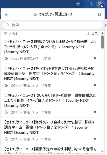Screen dimensions: 107x155
Task: Toggle unread dot on カンコー学生服 article
Action: [95, 58]
